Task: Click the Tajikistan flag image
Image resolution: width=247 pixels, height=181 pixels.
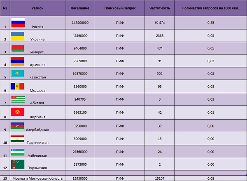Action: tap(17, 139)
